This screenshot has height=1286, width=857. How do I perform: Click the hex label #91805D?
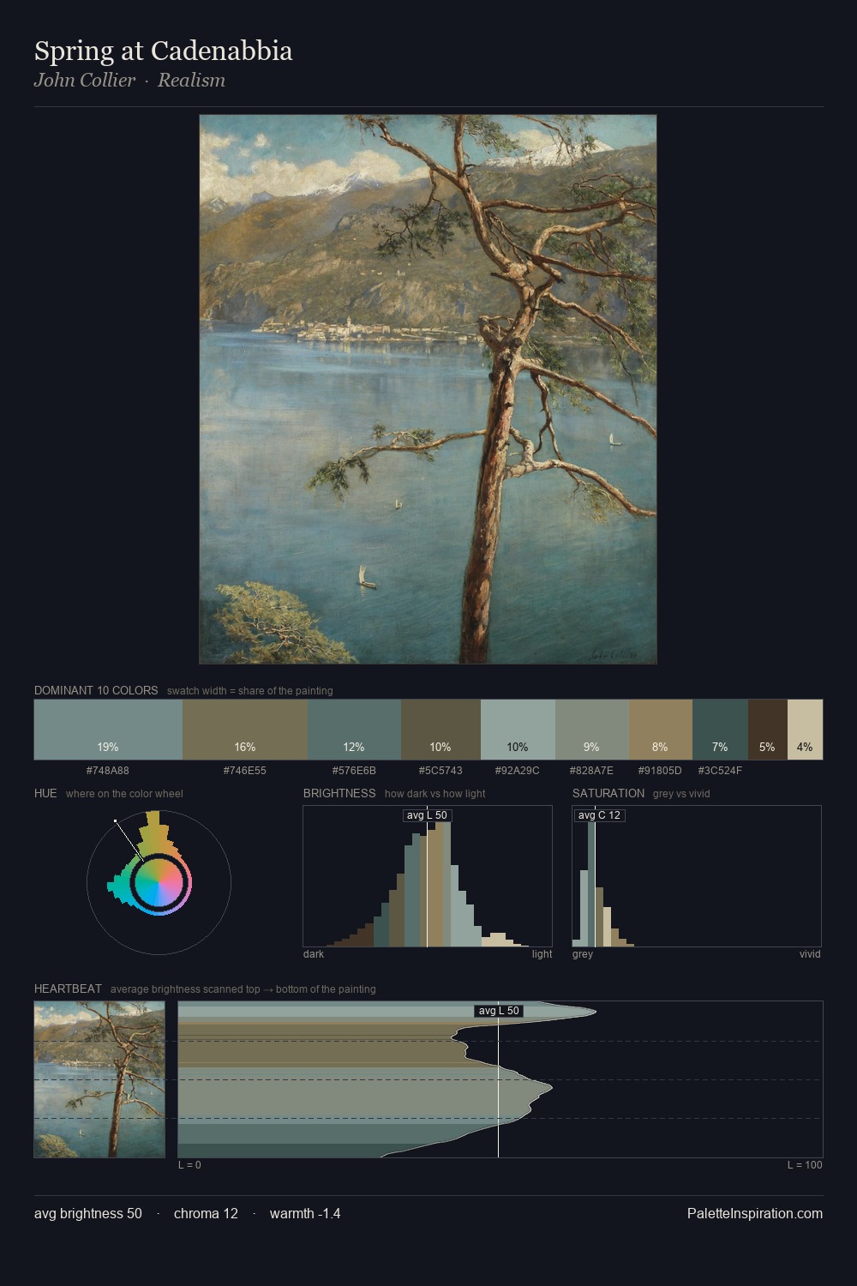coord(660,771)
